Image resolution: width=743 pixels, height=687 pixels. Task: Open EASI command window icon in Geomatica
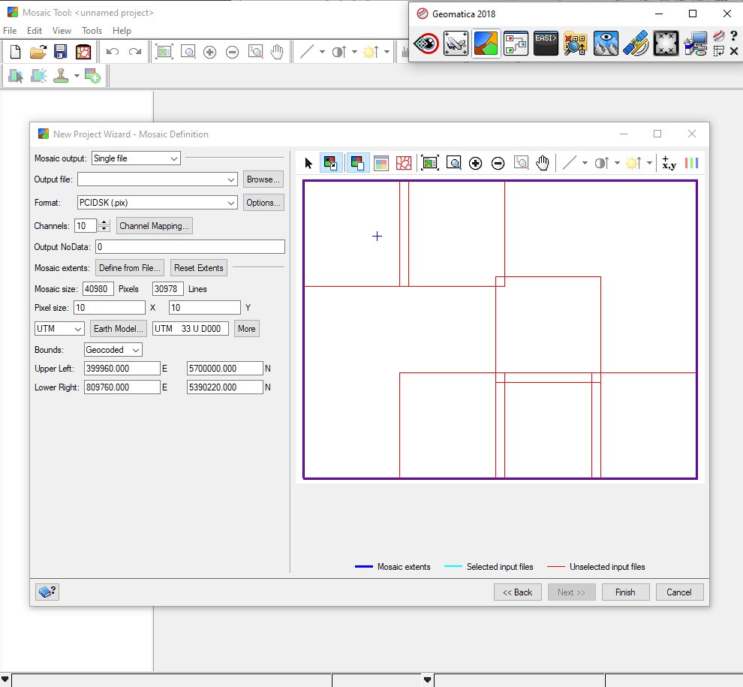[546, 44]
